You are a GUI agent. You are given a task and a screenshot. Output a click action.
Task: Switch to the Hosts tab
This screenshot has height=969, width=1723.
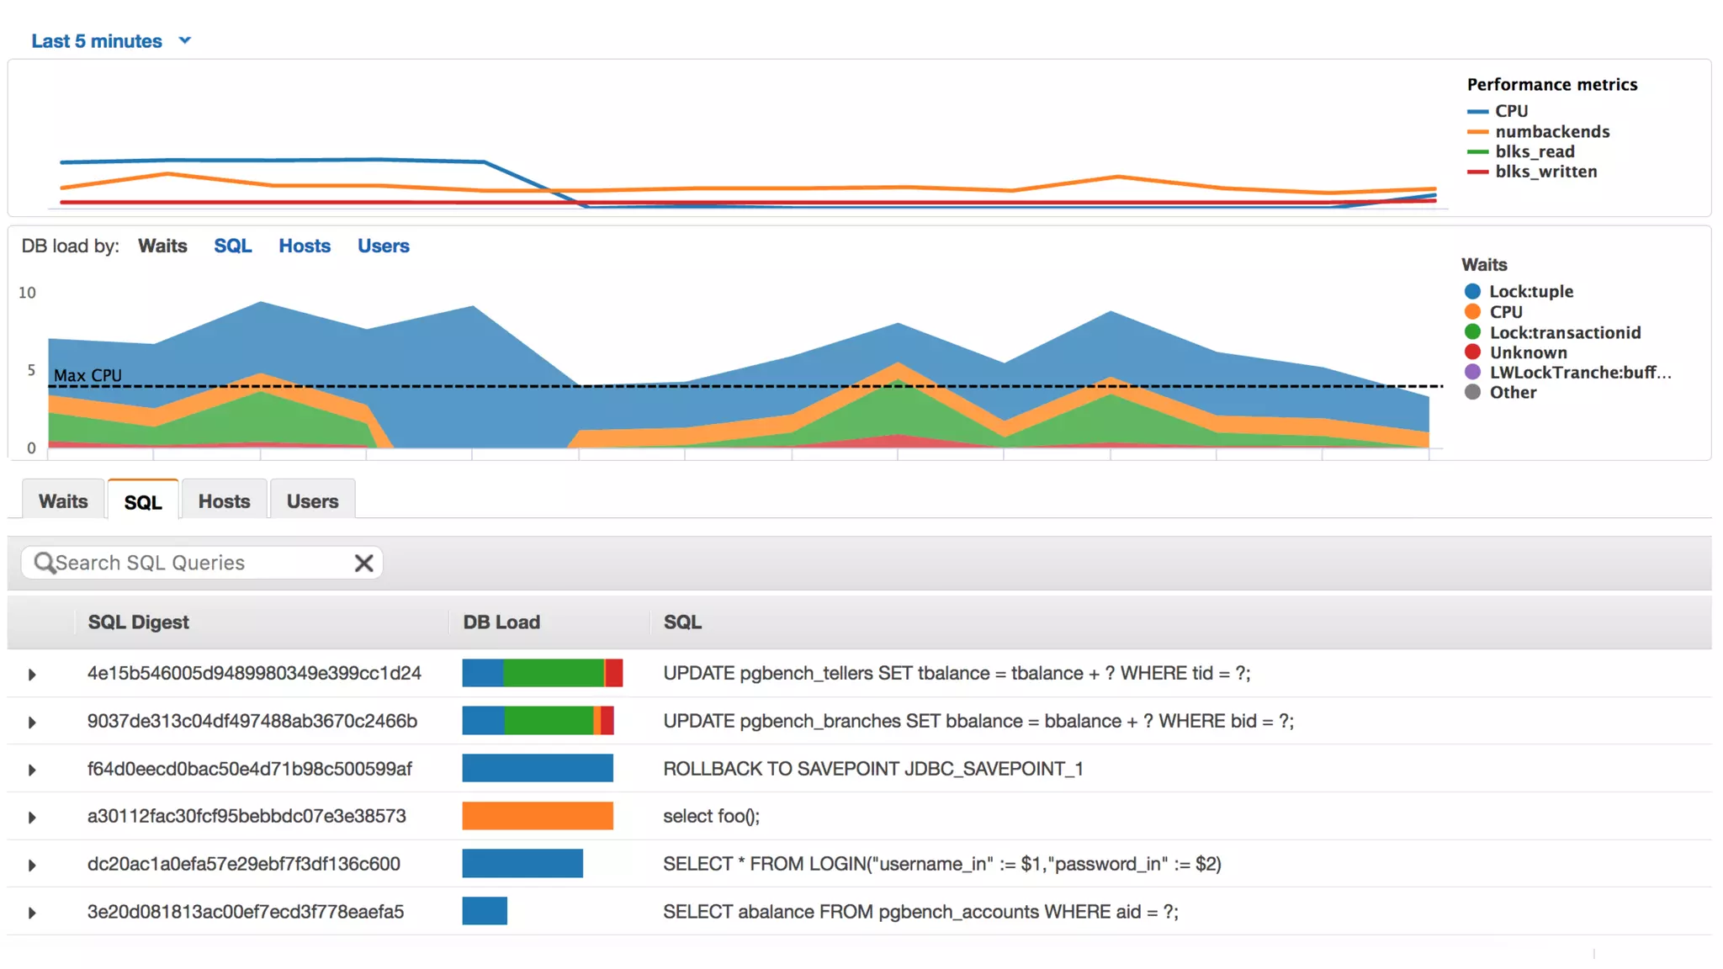pyautogui.click(x=224, y=501)
